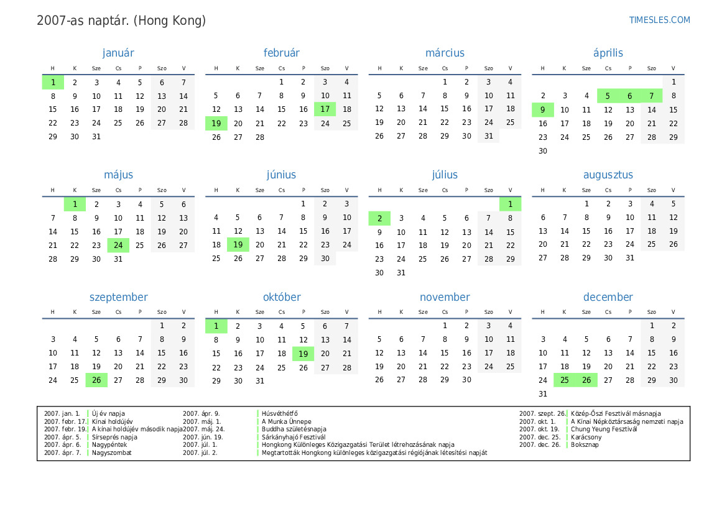
Task: Click the 'március' month heading
Action: 445,53
